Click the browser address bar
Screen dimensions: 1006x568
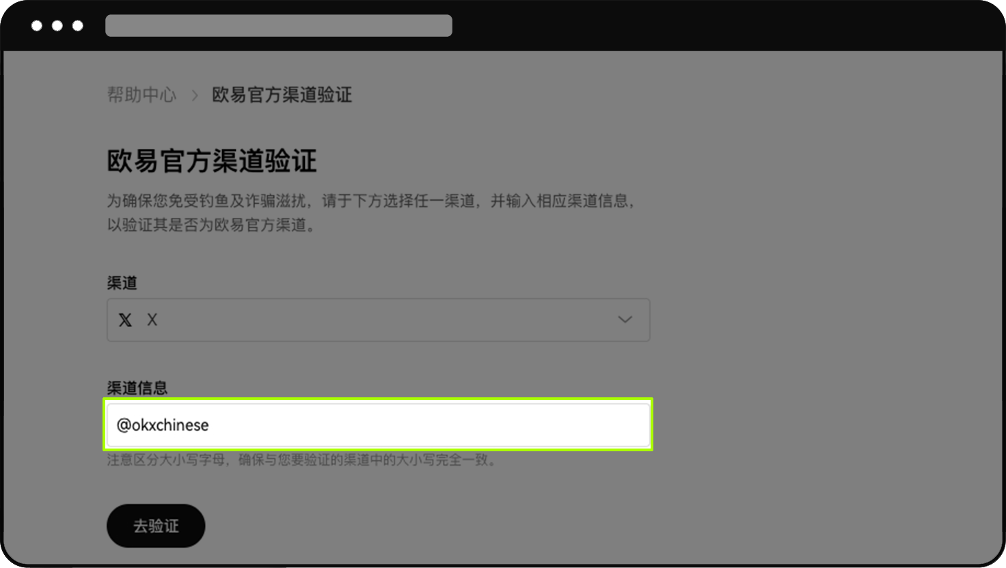click(x=279, y=25)
